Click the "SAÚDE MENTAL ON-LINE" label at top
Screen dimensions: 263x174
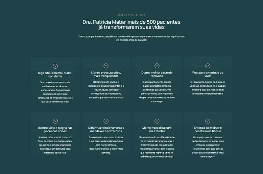(131, 15)
